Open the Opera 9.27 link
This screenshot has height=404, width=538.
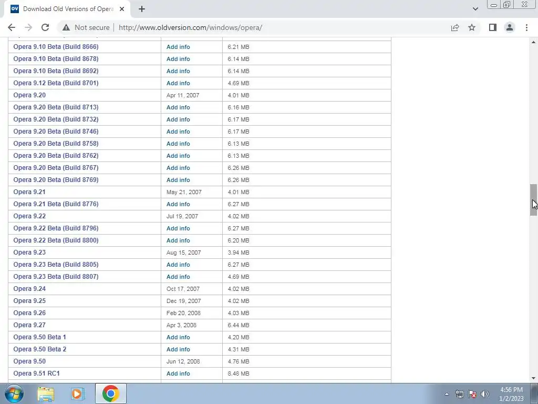(x=29, y=325)
